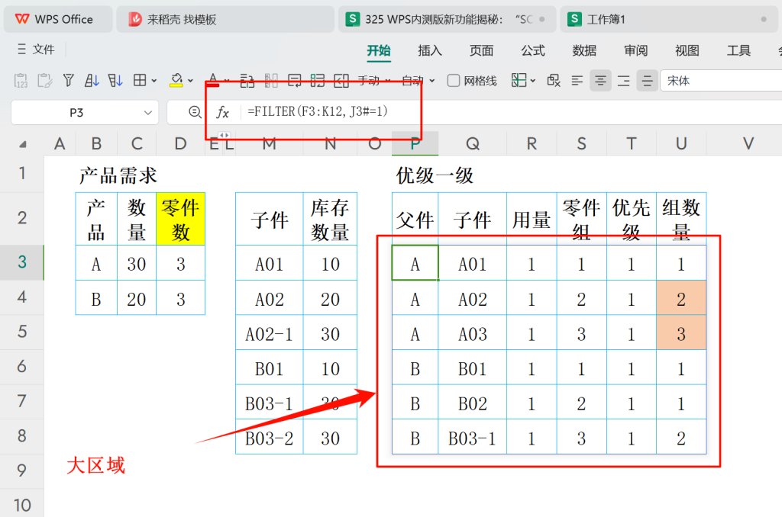Viewport: 782px width, 517px height.
Task: Select the 开始 ribbon tab
Action: click(379, 50)
